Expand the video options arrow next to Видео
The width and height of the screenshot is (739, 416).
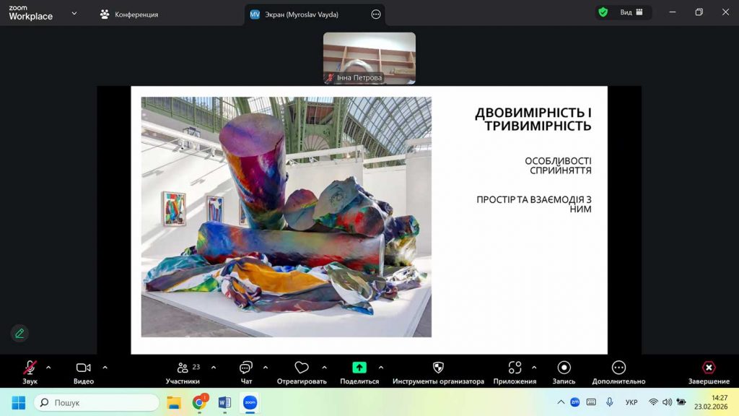pos(105,367)
